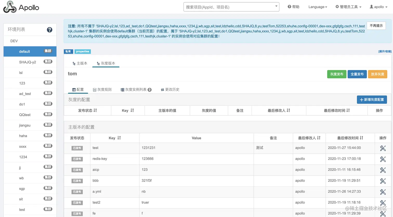Click the modify tools icon on the redis-key row
This screenshot has width=393, height=217.
click(x=383, y=159)
